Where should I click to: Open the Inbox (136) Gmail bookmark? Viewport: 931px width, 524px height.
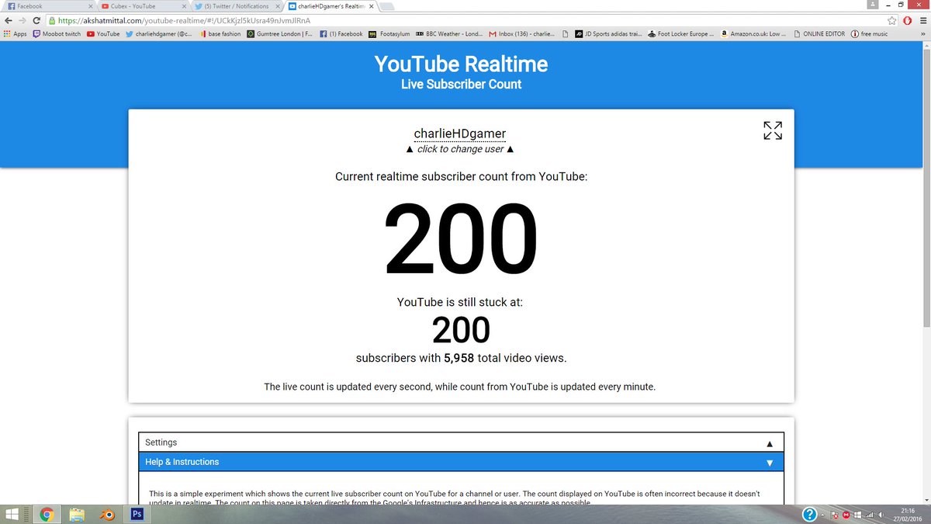tap(521, 34)
